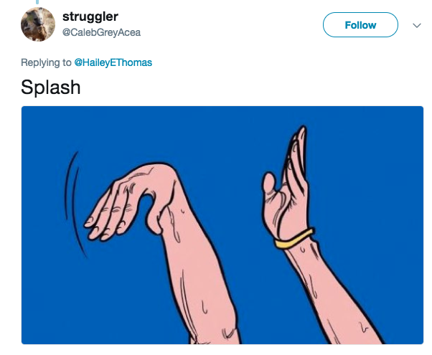The width and height of the screenshot is (432, 355).
Task: Click the Replying to label
Action: (x=46, y=62)
